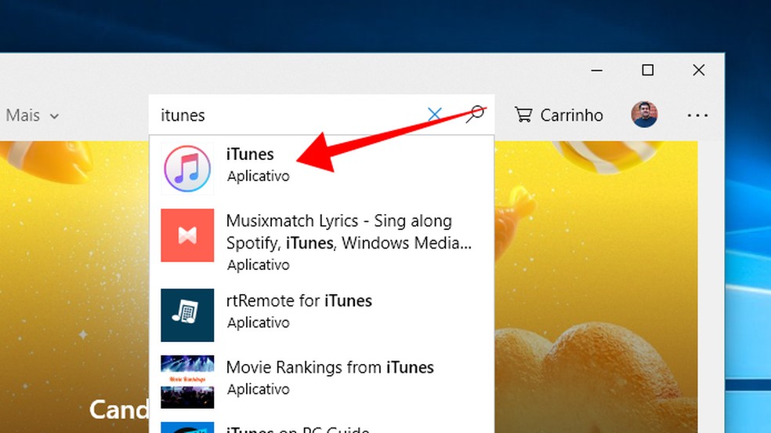771x433 pixels.
Task: Open the three-dot more options menu
Action: 697,115
